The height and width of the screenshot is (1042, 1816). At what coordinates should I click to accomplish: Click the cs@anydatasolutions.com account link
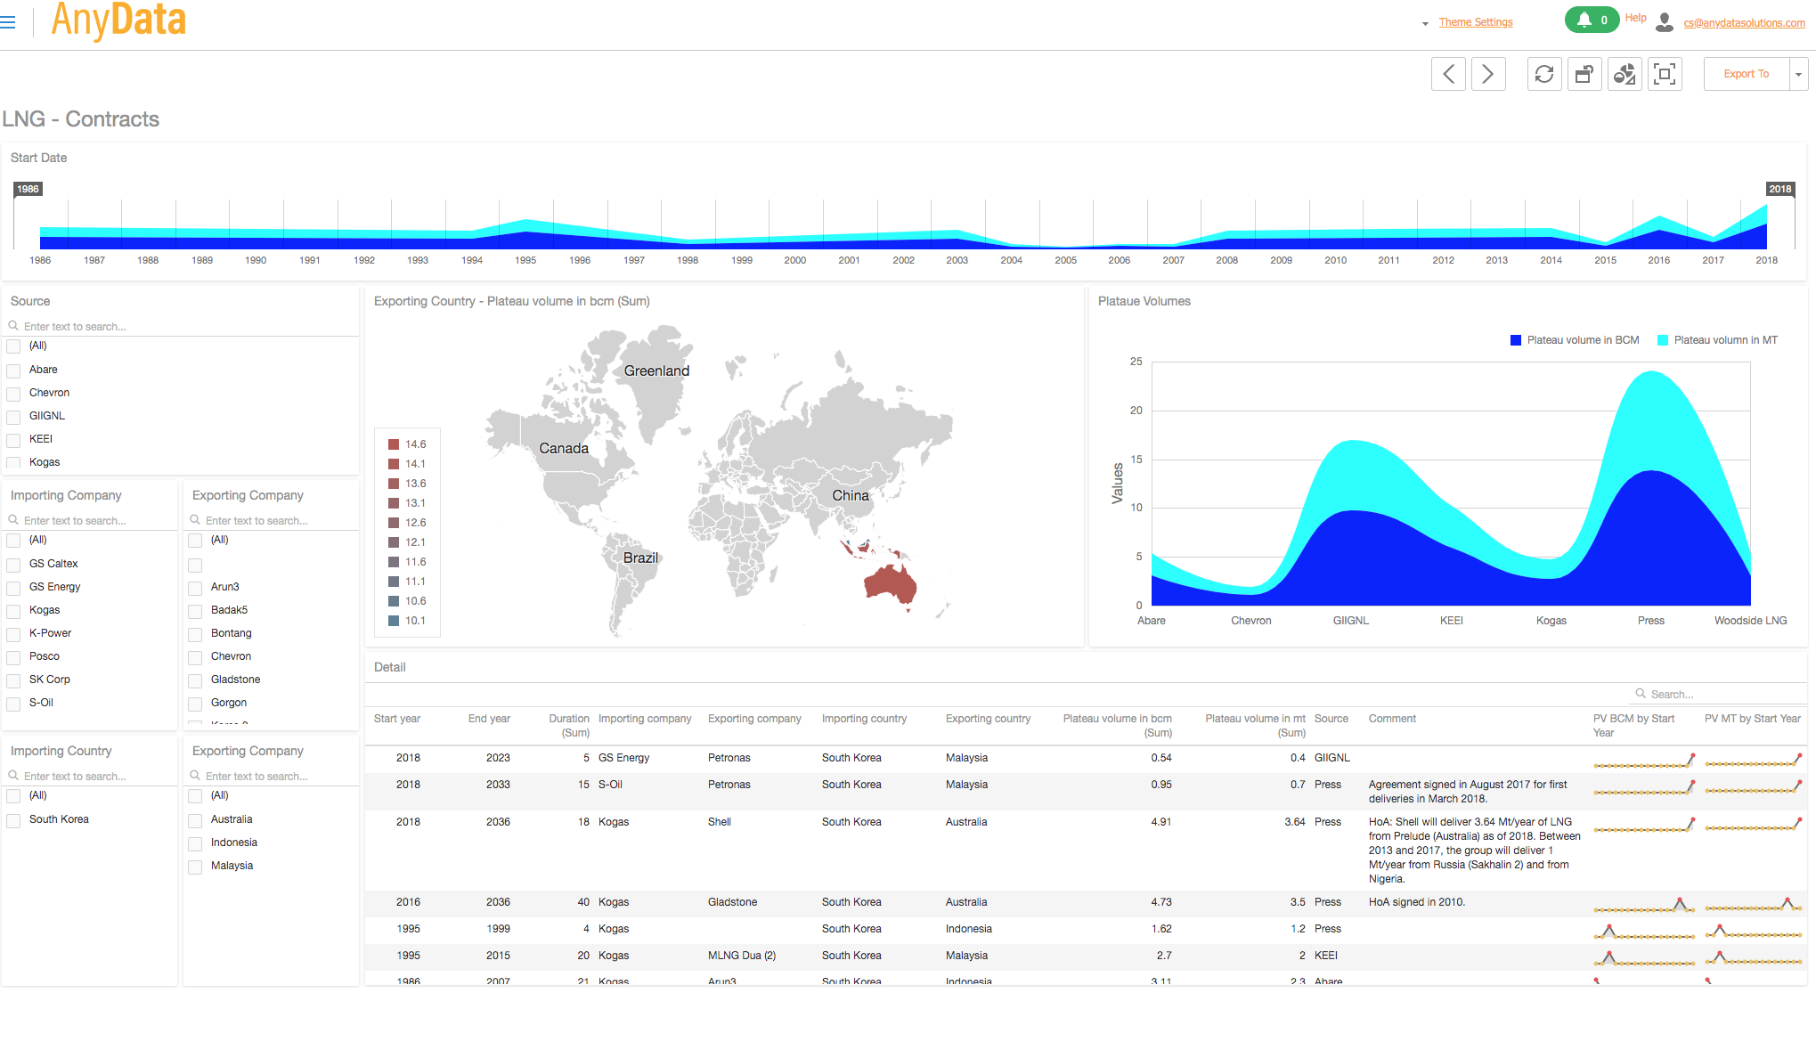coord(1744,23)
